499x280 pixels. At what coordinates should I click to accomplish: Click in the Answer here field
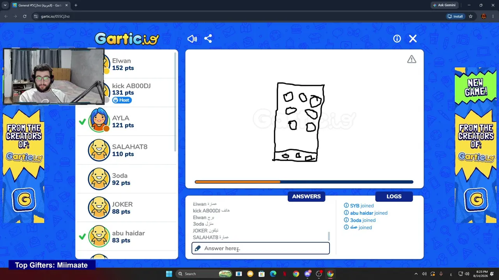(x=260, y=248)
